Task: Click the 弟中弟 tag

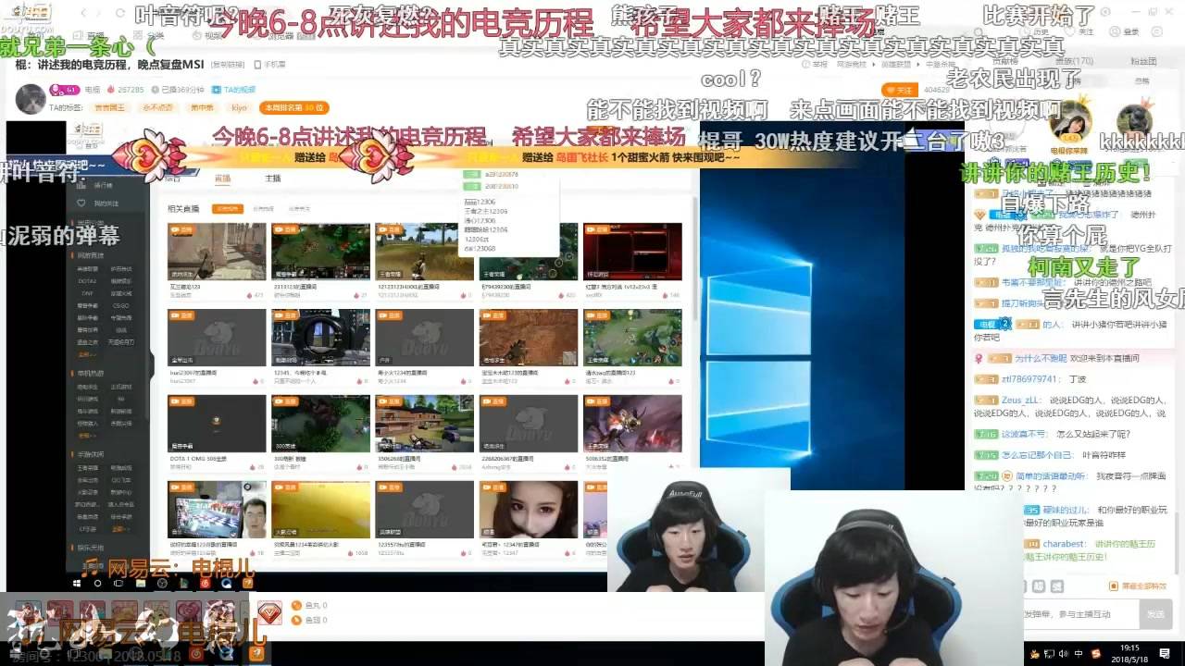Action: tap(202, 107)
